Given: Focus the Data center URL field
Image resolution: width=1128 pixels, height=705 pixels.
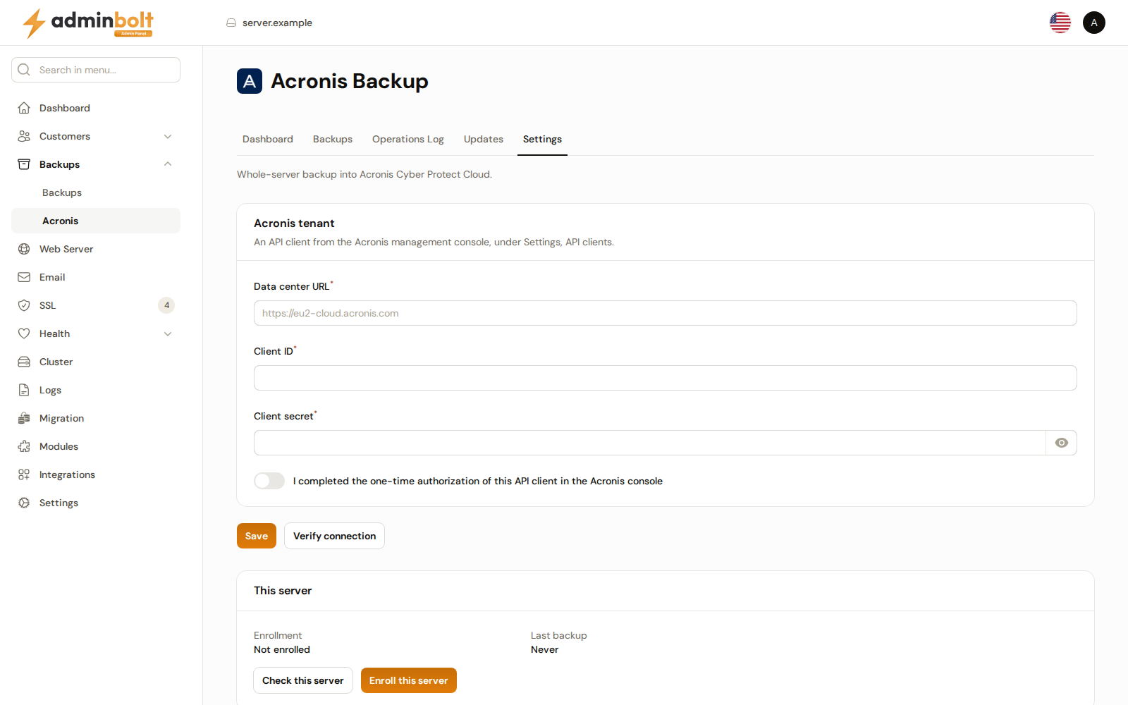Looking at the screenshot, I should coord(666,313).
